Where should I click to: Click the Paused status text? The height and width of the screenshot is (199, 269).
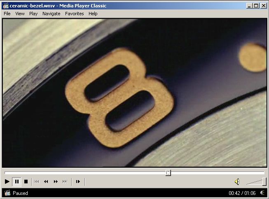pyautogui.click(x=20, y=193)
